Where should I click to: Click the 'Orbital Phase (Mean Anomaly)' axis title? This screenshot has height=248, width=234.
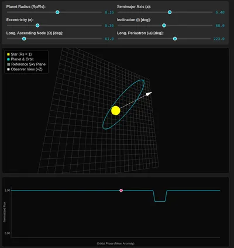[116, 243]
